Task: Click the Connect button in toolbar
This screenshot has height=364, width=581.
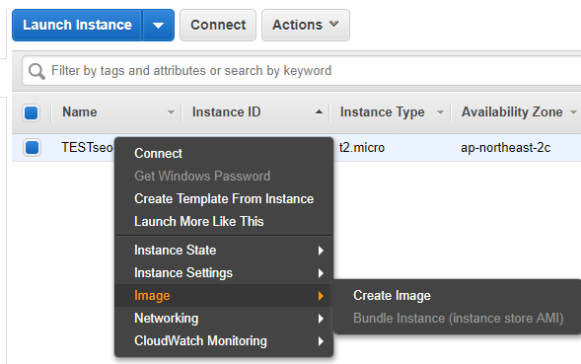Action: (218, 26)
